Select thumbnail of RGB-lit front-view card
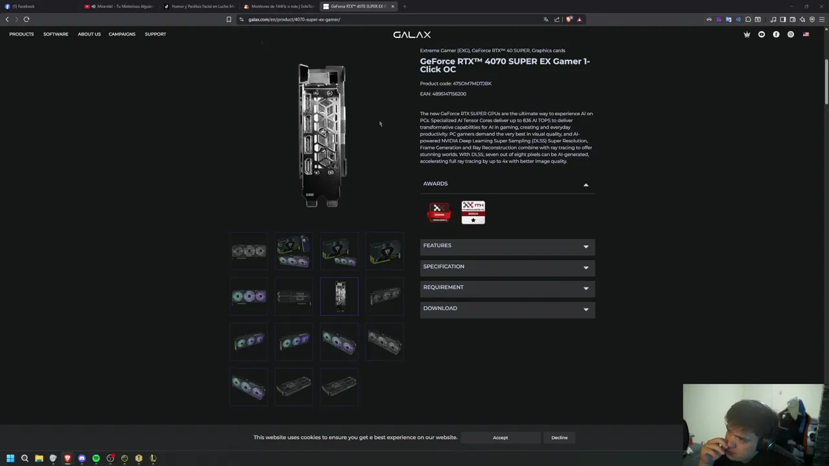Screen dimensions: 829x466 pyautogui.click(x=249, y=296)
